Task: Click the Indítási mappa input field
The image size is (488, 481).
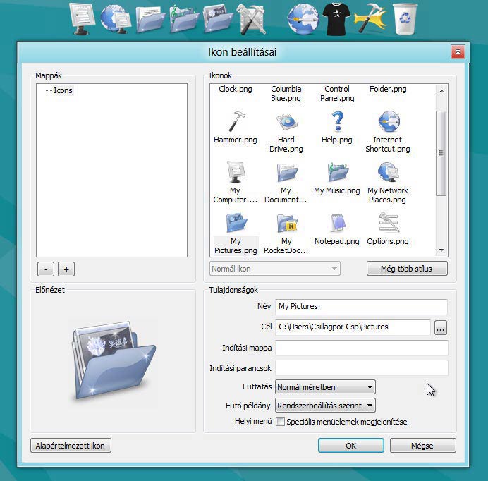Action: pyautogui.click(x=361, y=348)
